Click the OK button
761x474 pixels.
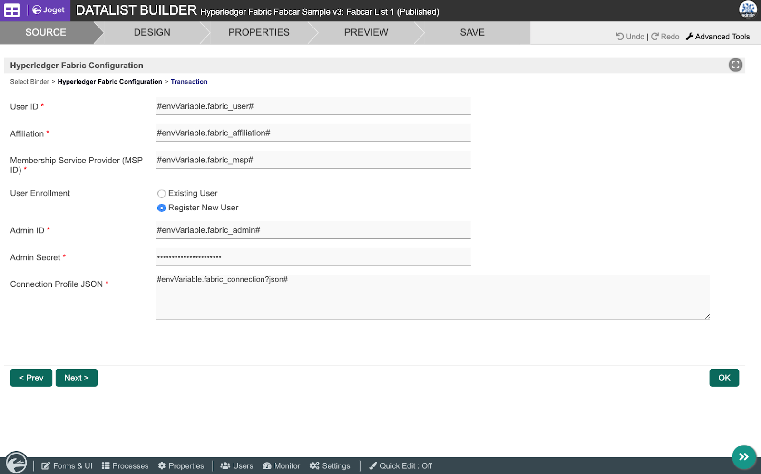724,378
